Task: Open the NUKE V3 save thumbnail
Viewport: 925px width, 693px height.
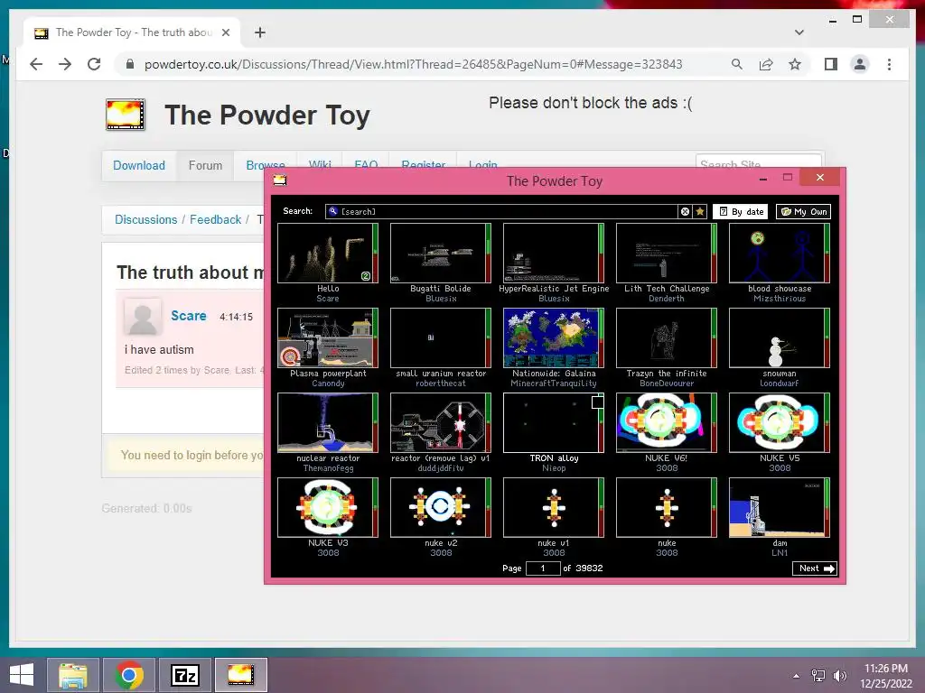Action: (x=328, y=507)
